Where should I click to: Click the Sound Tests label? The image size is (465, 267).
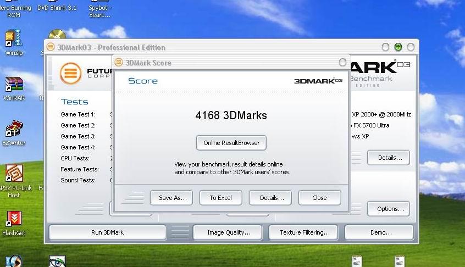tap(78, 180)
